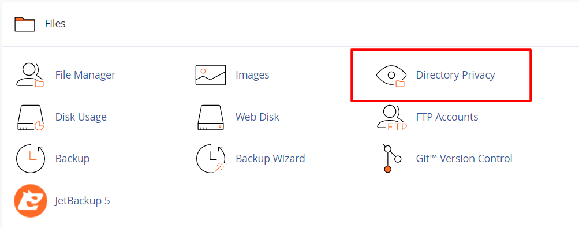Screen dimensions: 579x228
Task: Open the Disk Usage drive icon
Action: click(x=31, y=117)
